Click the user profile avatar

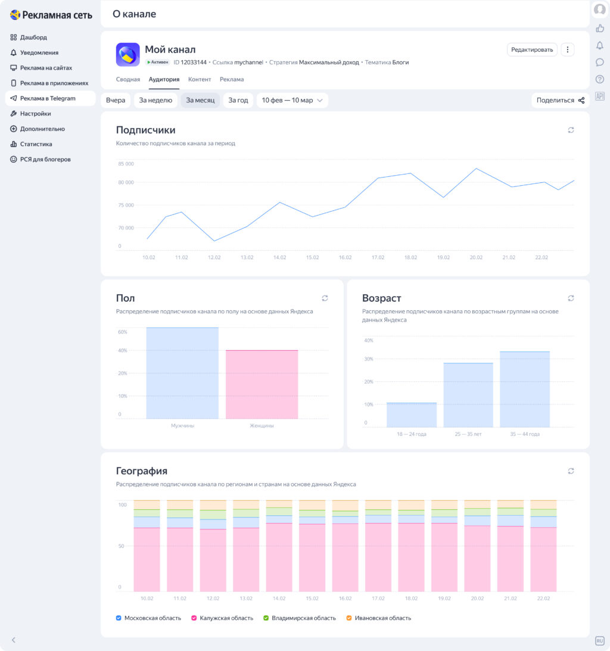(600, 10)
